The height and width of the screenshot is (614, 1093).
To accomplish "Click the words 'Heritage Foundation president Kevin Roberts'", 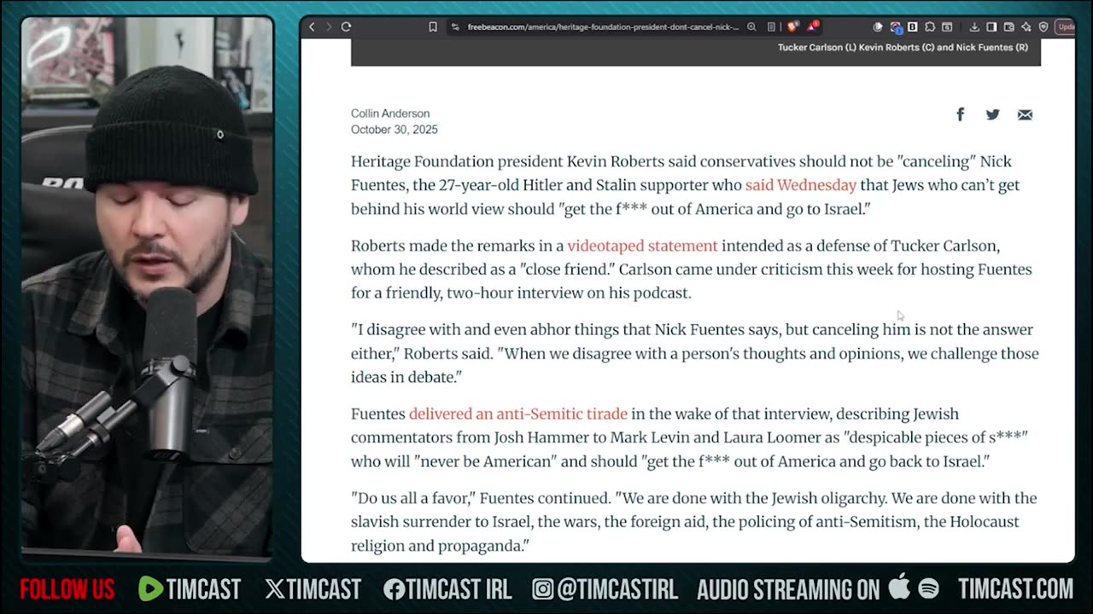I will tap(508, 161).
